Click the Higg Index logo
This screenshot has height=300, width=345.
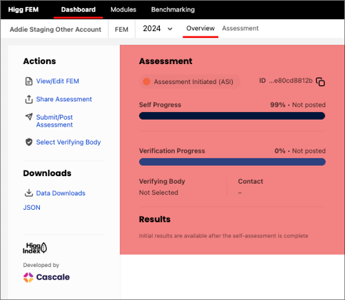click(x=35, y=248)
